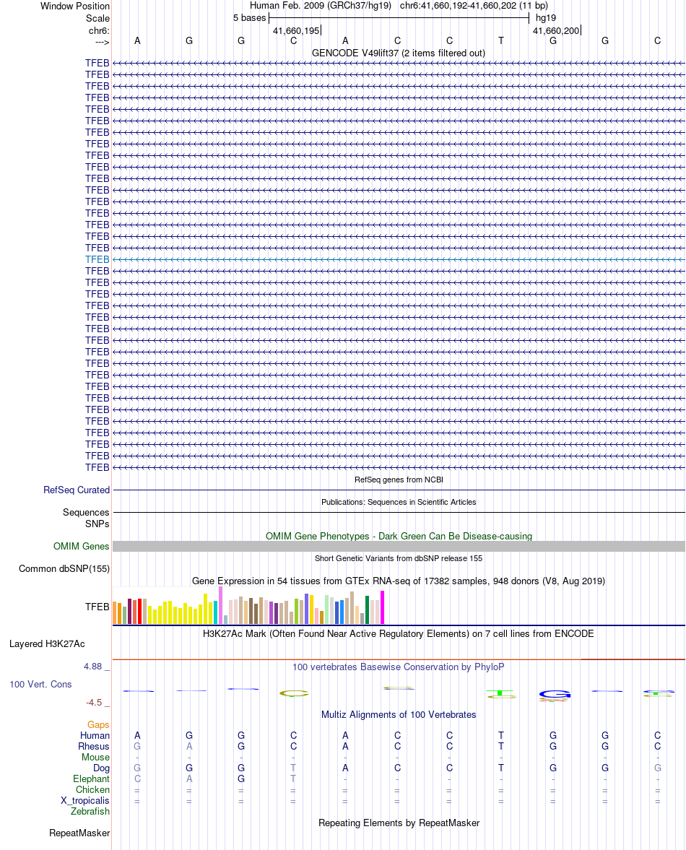686x850 pixels.
Task: Select the Zebrafish species label
Action: 90,812
